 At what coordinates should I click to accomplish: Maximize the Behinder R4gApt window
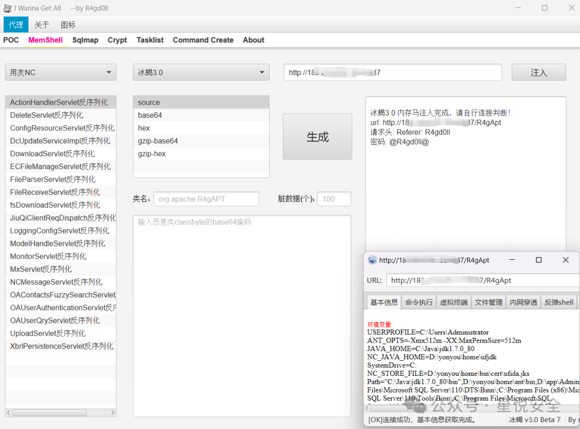coord(539,260)
